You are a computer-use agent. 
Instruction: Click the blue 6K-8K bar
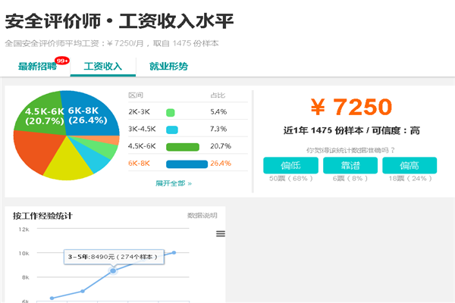(x=187, y=164)
